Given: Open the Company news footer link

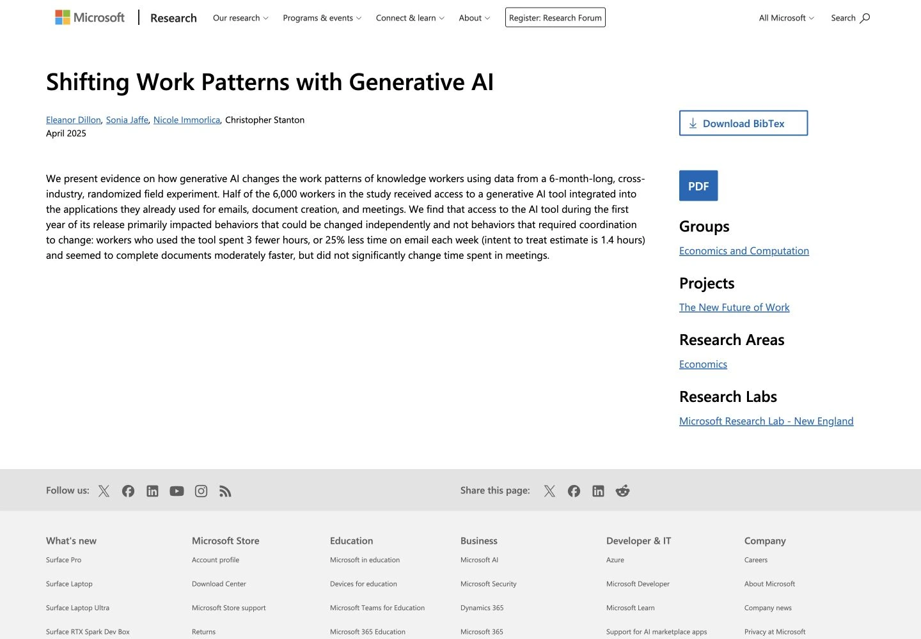Looking at the screenshot, I should [768, 608].
